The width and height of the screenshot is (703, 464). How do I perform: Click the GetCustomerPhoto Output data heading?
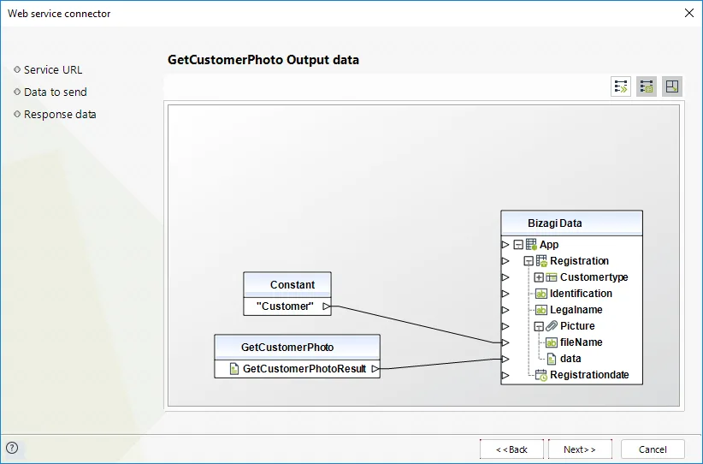pos(263,60)
